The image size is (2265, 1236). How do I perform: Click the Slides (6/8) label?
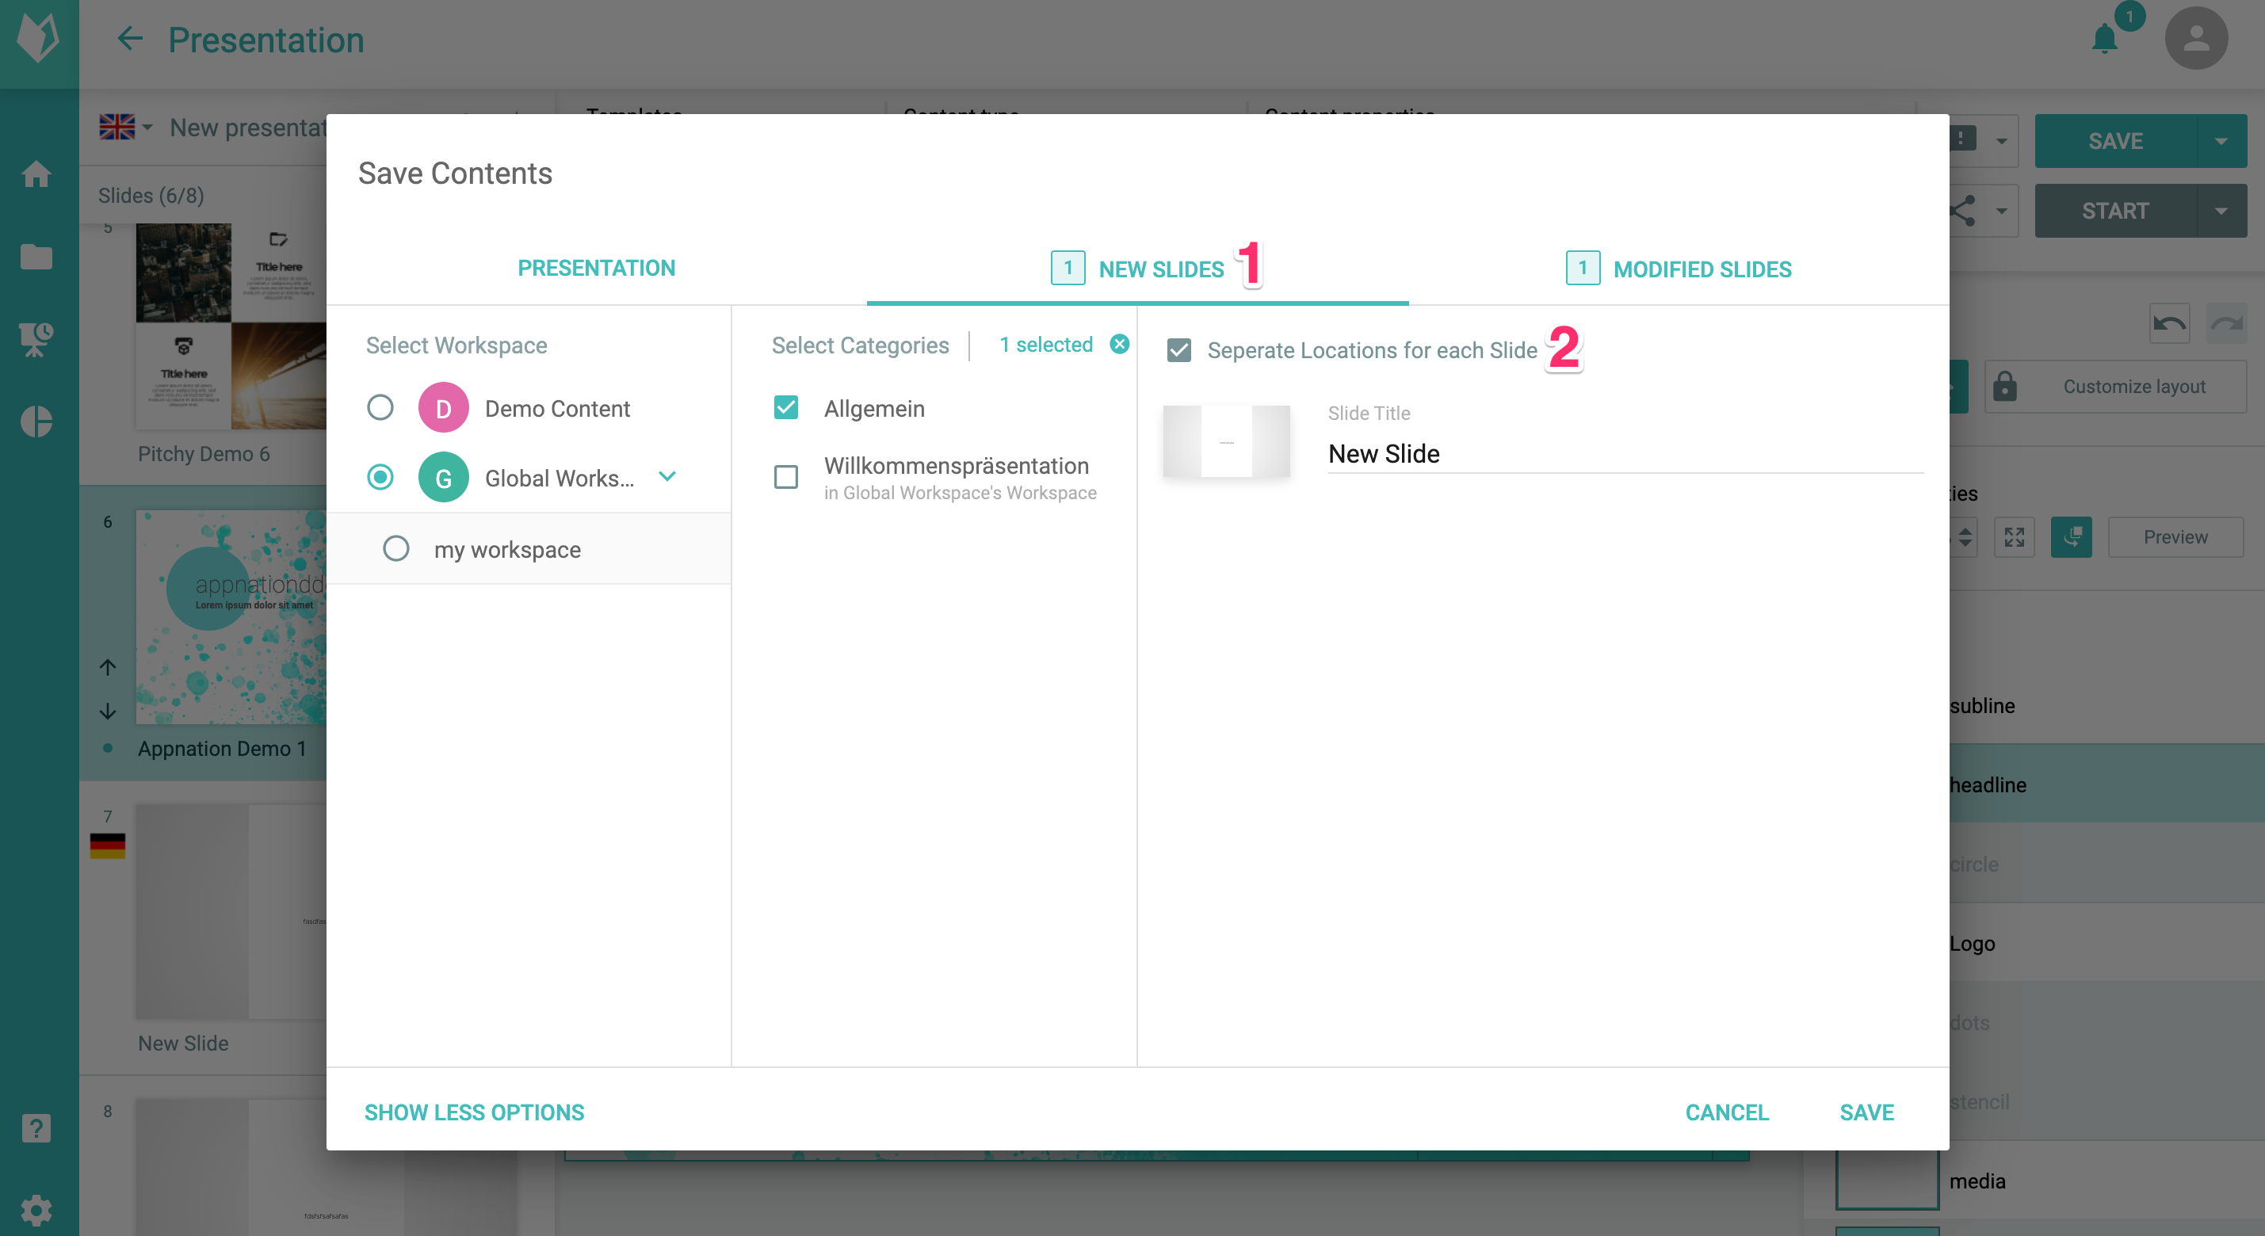tap(151, 194)
